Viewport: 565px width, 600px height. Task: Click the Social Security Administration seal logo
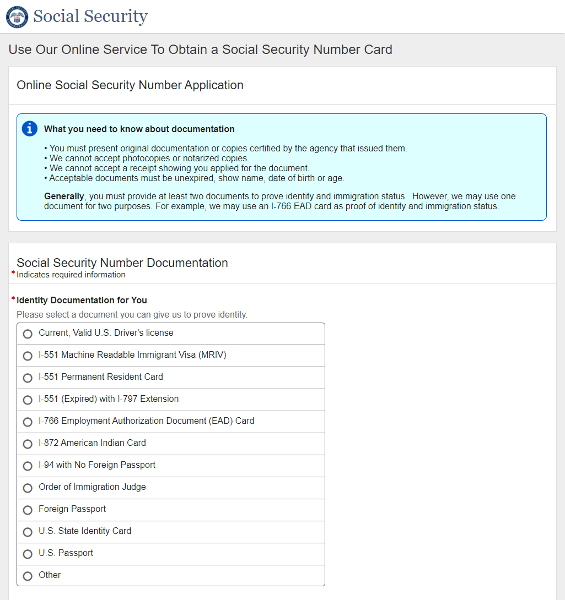tap(17, 17)
